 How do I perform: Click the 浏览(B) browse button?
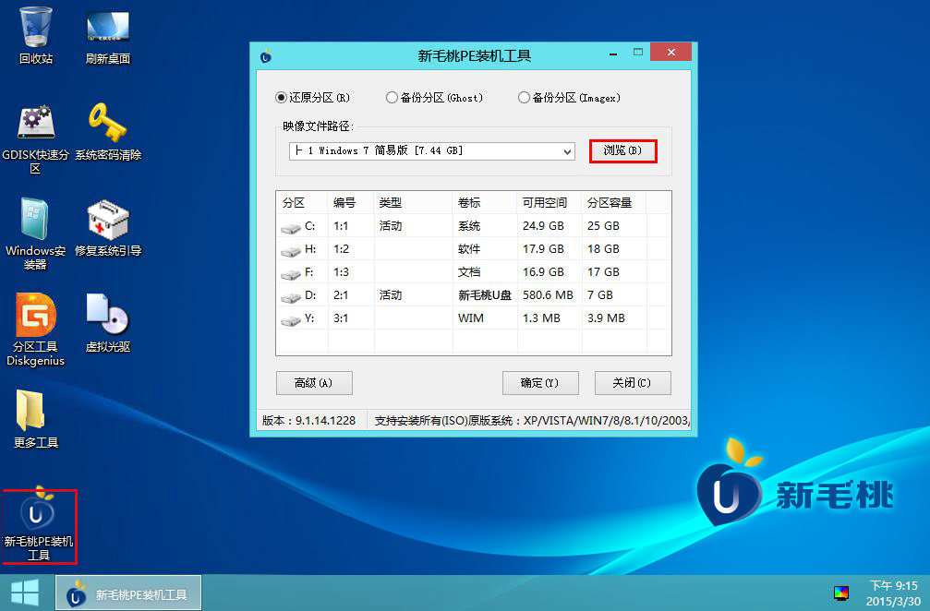pyautogui.click(x=622, y=150)
